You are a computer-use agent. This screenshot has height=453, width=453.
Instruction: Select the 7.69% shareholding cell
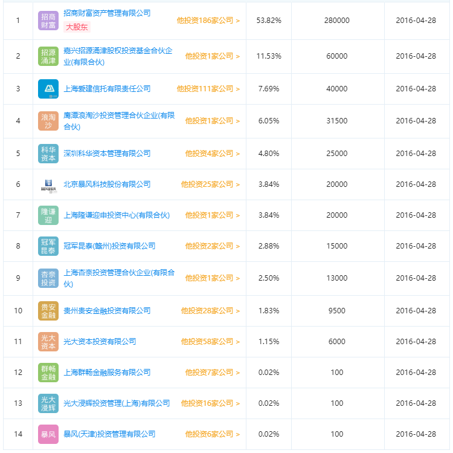tap(269, 89)
